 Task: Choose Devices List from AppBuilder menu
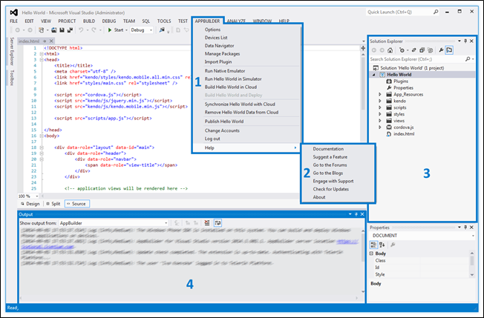216,38
